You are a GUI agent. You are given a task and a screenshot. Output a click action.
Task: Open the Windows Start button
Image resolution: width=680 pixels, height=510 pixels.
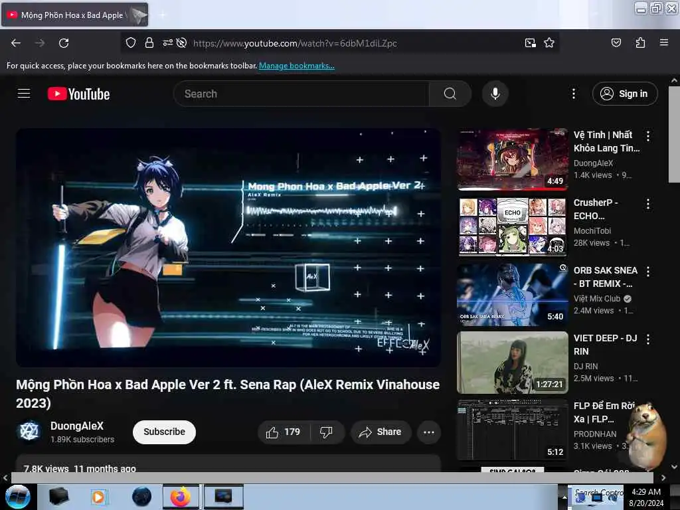click(x=17, y=497)
